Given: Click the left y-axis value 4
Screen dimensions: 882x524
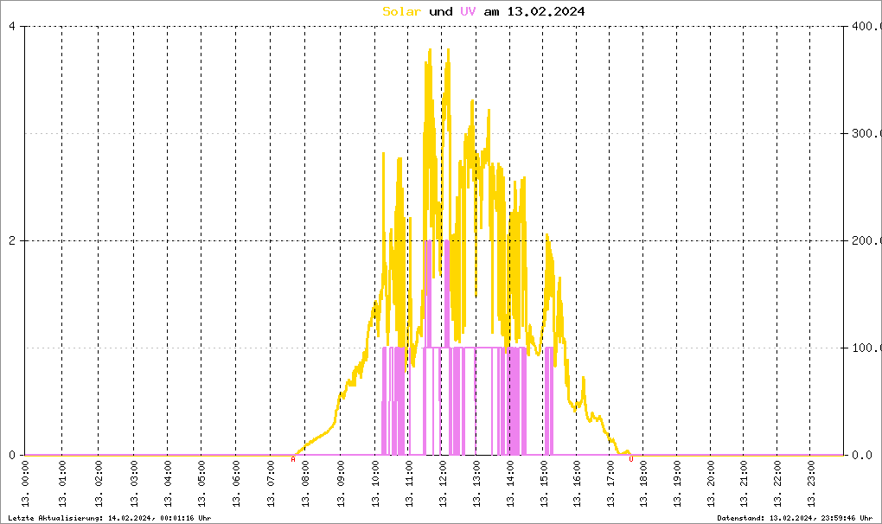Looking at the screenshot, I should (x=12, y=26).
